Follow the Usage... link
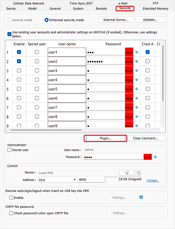175x229 pixels. (x=153, y=180)
